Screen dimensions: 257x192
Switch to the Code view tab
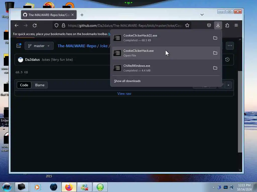24,85
